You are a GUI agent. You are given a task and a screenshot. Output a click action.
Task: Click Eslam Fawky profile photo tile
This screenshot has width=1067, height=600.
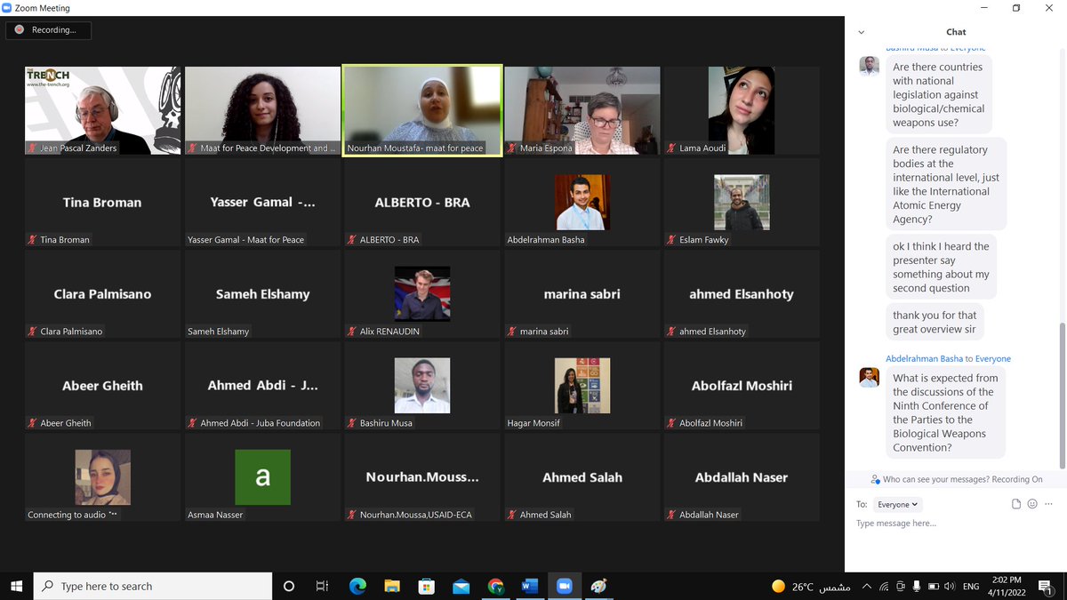click(x=742, y=202)
